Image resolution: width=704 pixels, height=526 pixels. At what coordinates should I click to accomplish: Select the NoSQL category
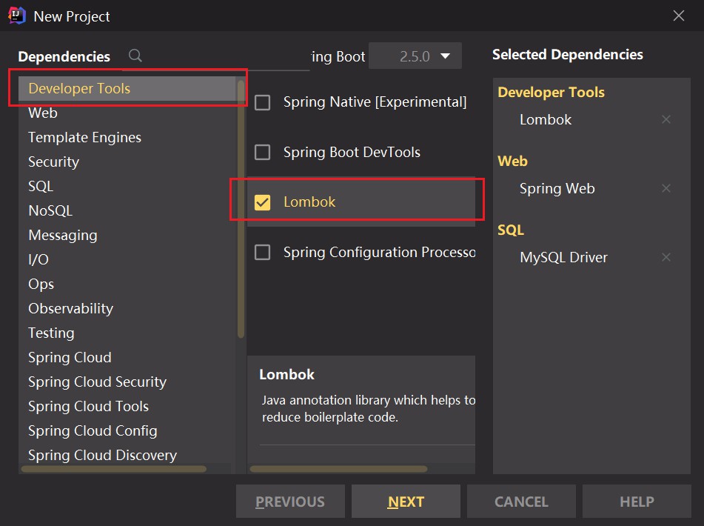tap(127, 210)
